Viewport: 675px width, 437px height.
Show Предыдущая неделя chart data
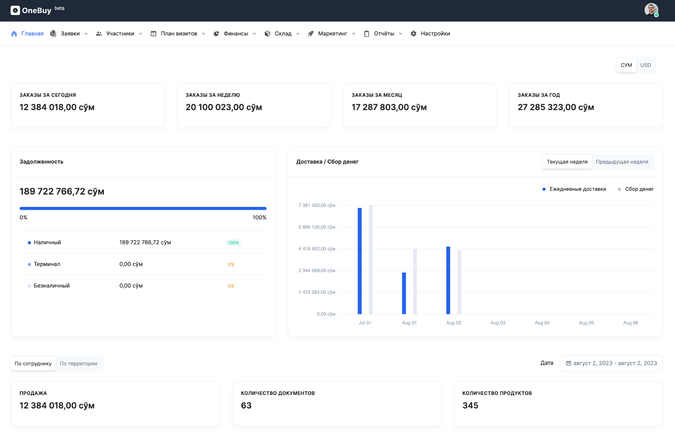click(x=622, y=162)
